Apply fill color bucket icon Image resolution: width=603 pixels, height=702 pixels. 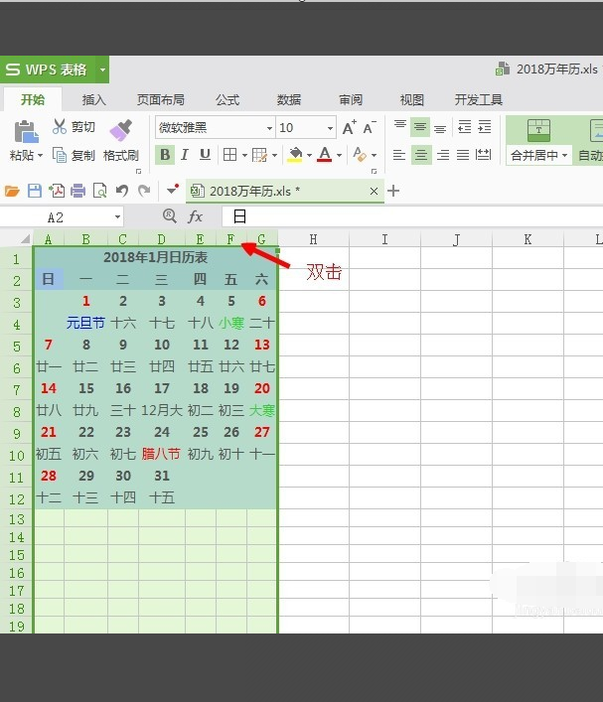coord(295,155)
